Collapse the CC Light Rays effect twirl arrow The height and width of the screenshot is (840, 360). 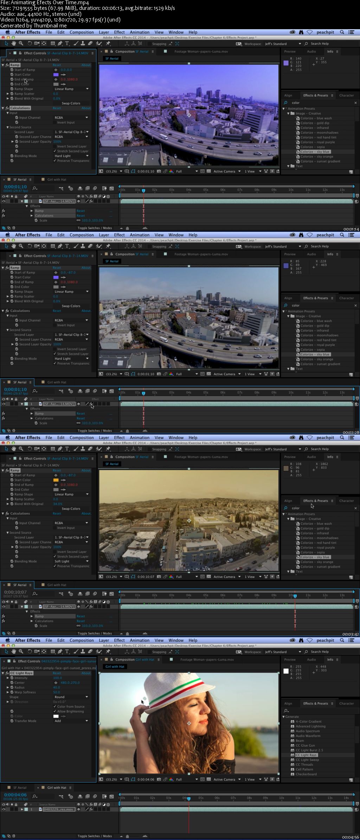tap(3, 673)
